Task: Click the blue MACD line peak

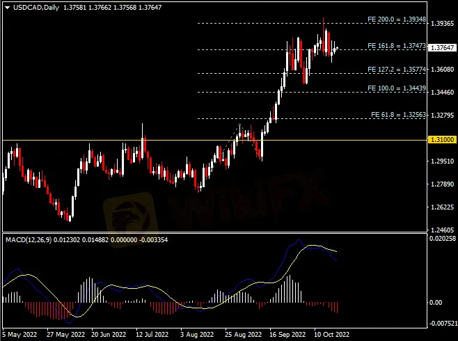Action: click(298, 241)
